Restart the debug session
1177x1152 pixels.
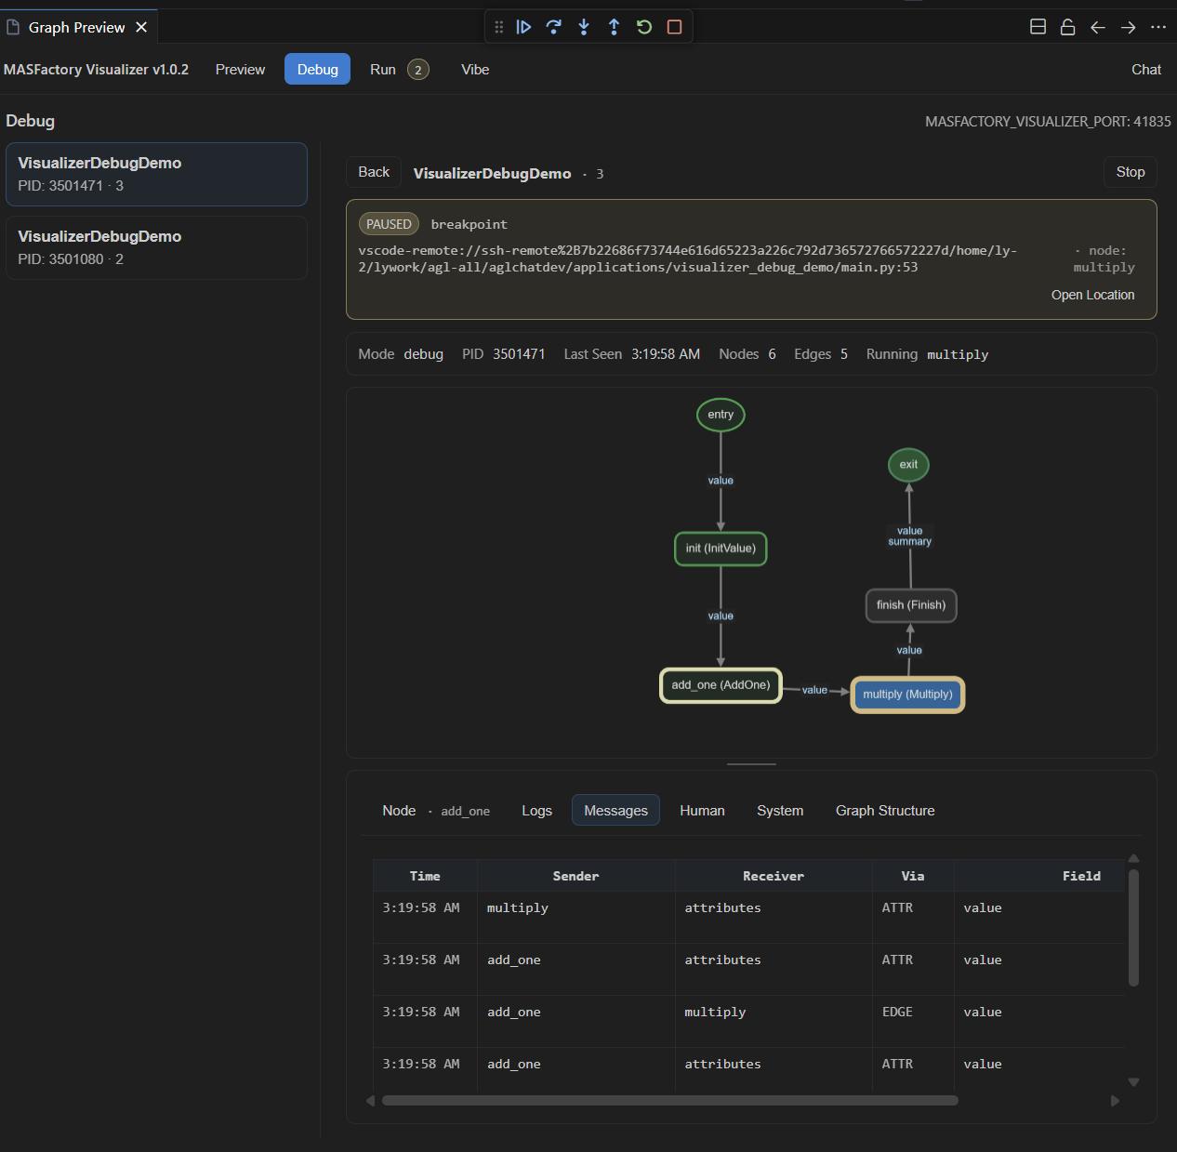pyautogui.click(x=644, y=27)
